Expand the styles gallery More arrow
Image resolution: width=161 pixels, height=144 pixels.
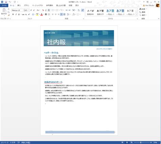[x=137, y=15]
